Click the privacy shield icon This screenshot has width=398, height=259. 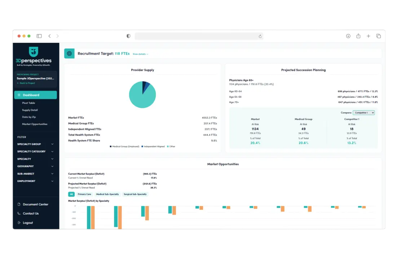pyautogui.click(x=128, y=36)
